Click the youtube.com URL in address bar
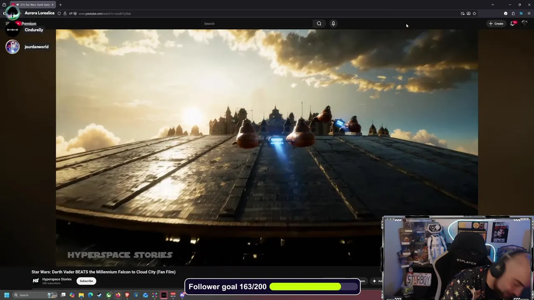Viewport: 534px width, 300px height. pos(105,14)
